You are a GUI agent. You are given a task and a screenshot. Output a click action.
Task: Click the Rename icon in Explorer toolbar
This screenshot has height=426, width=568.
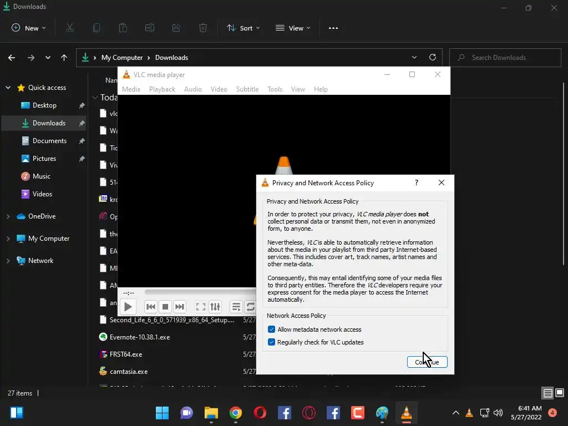(x=150, y=28)
